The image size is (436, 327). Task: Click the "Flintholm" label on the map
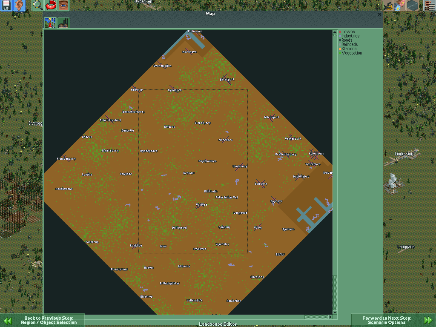click(x=211, y=191)
